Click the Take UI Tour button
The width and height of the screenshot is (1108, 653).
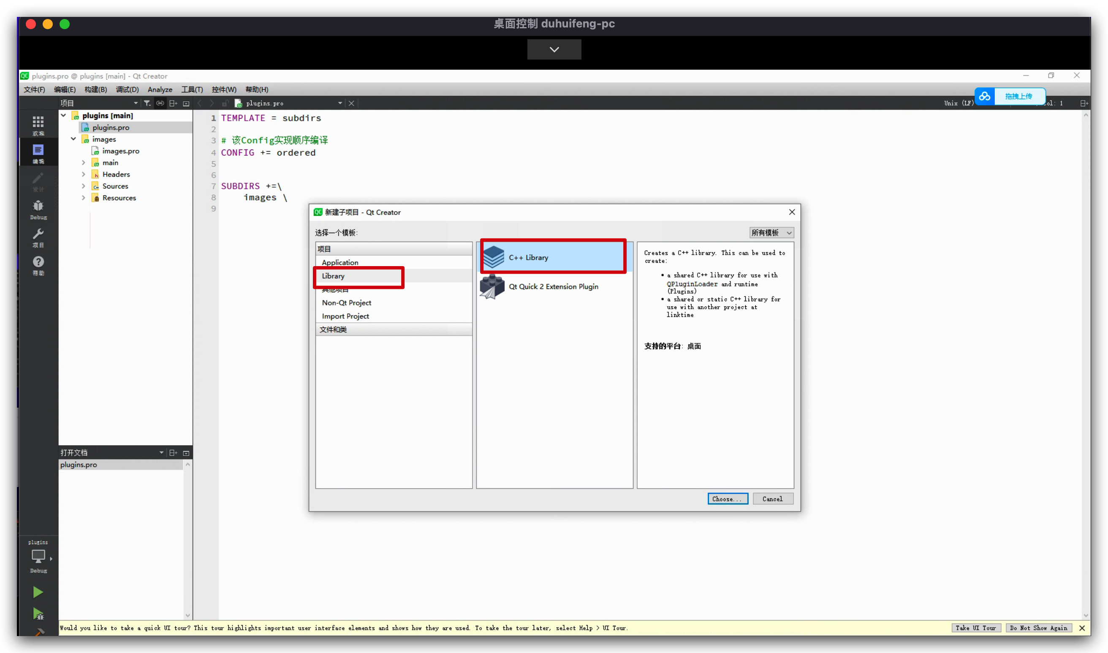pos(976,628)
